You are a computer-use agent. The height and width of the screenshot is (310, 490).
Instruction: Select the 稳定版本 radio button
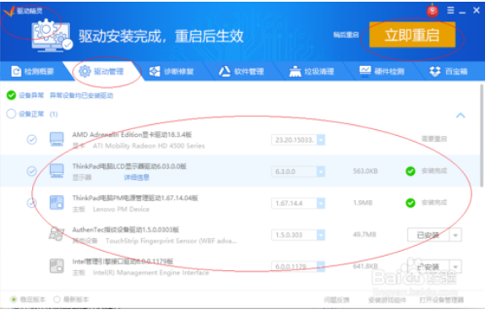click(14, 299)
